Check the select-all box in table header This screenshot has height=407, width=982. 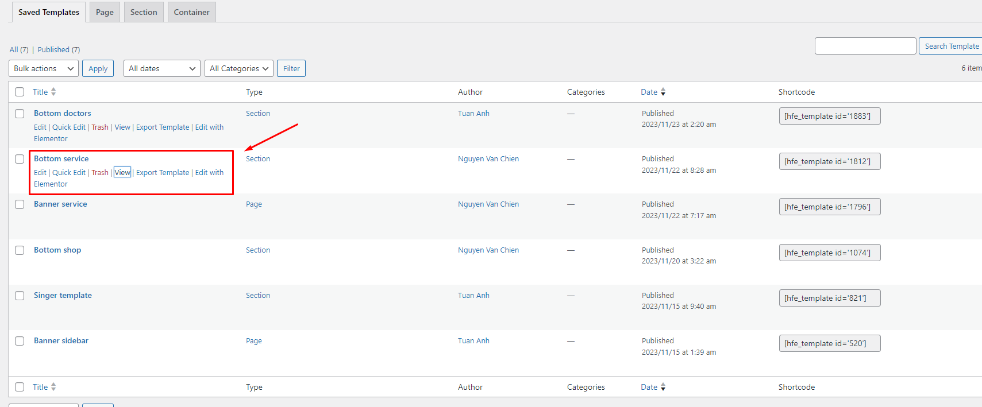point(20,92)
